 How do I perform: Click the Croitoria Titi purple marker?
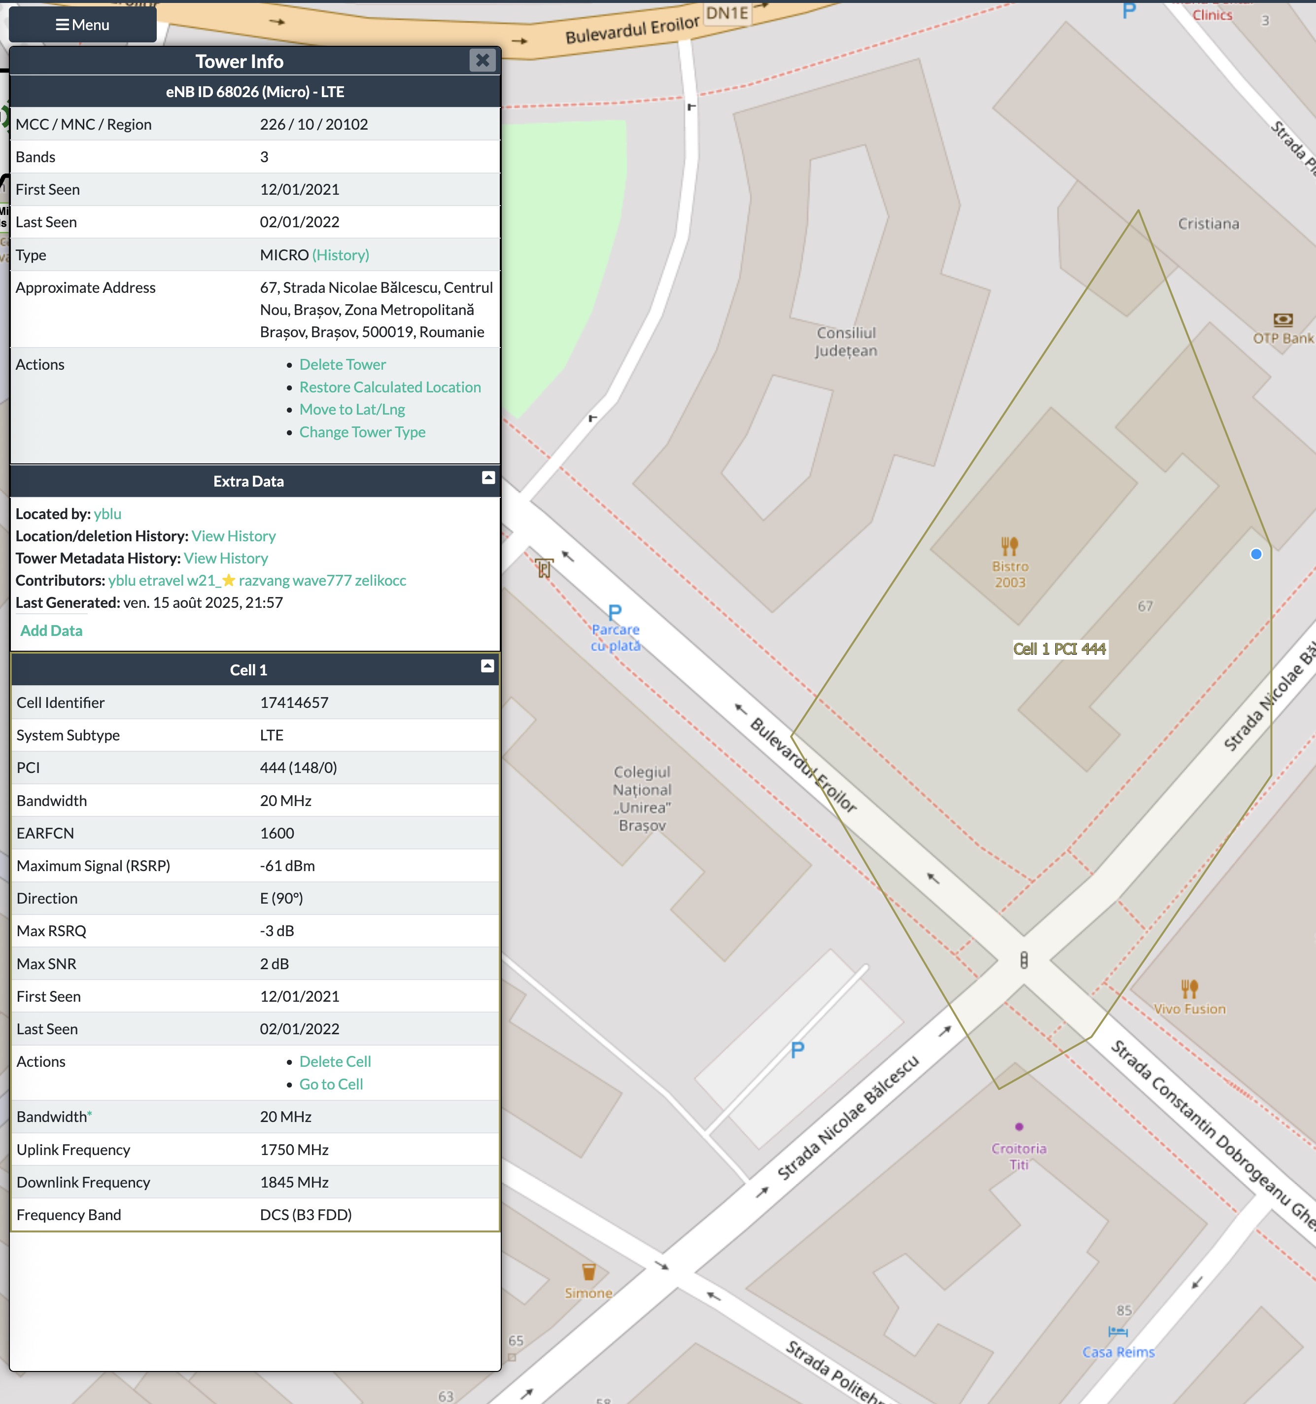(x=1019, y=1127)
